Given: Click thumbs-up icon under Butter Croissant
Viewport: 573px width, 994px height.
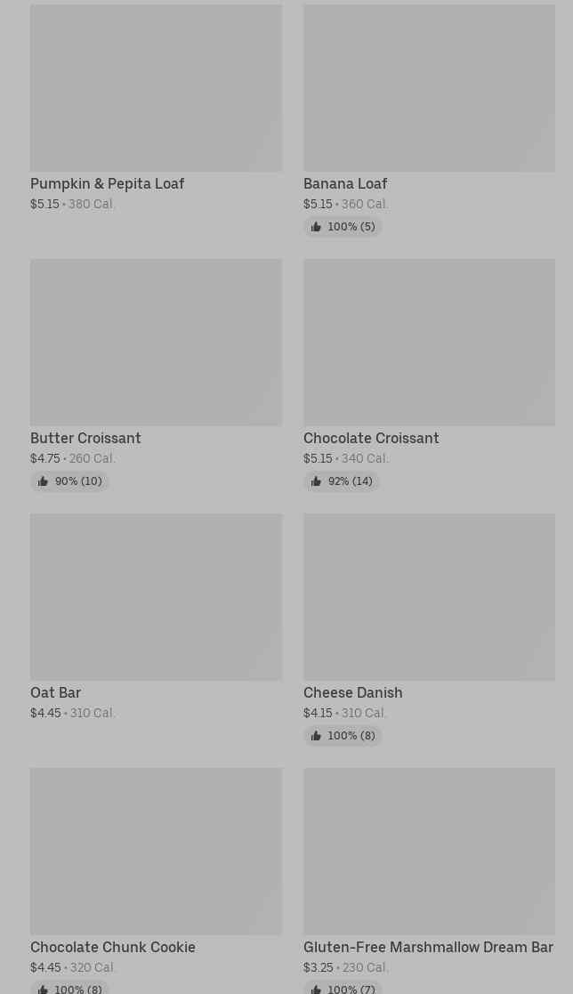Looking at the screenshot, I should [x=43, y=481].
